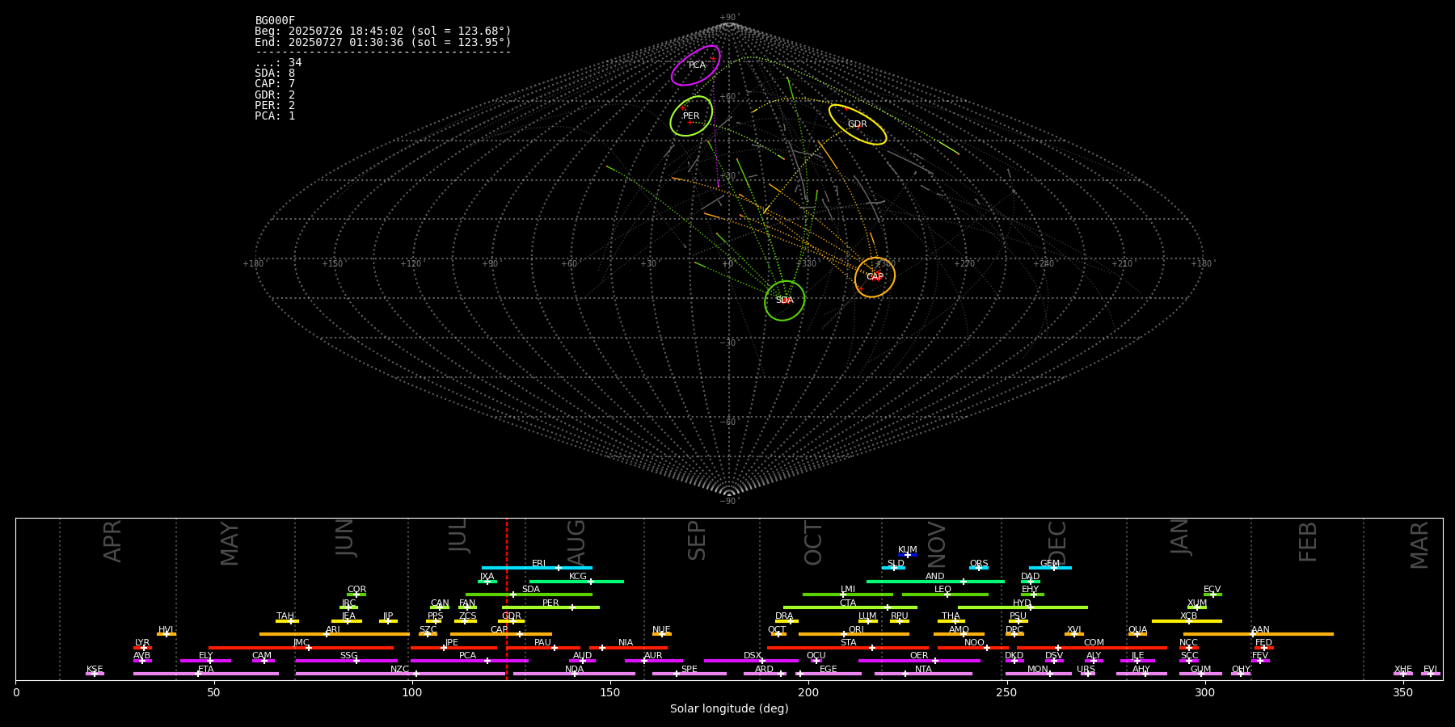Click the LEO shower bar in timeline

pos(945,595)
